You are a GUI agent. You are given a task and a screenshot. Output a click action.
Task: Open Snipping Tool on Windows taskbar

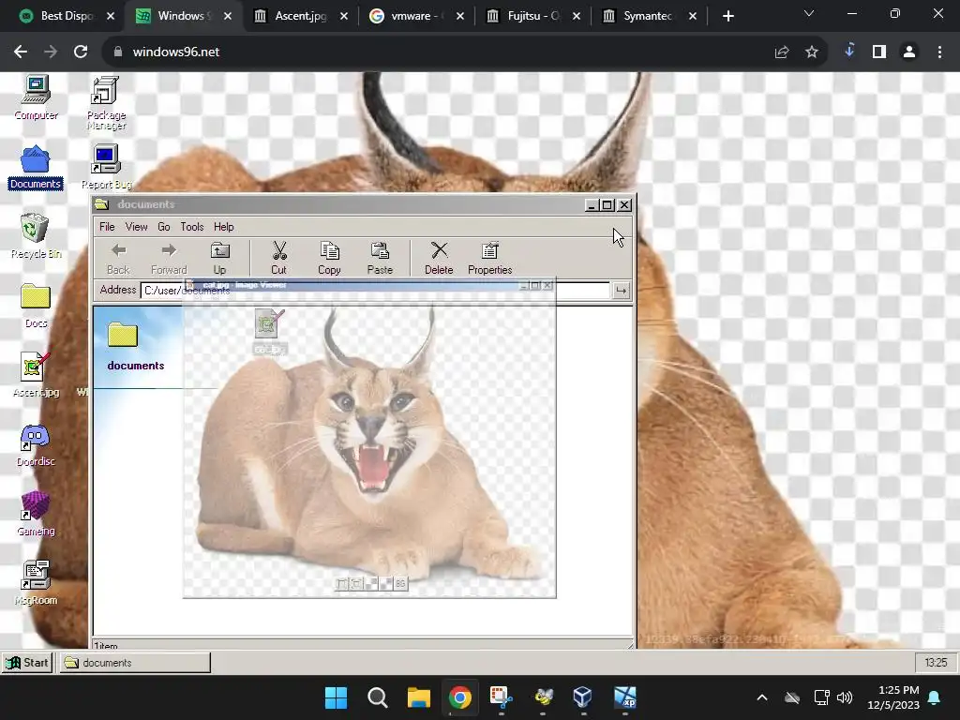[501, 697]
